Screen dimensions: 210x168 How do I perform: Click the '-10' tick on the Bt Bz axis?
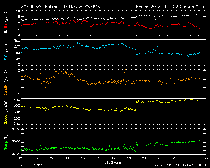pyautogui.click(x=17, y=35)
